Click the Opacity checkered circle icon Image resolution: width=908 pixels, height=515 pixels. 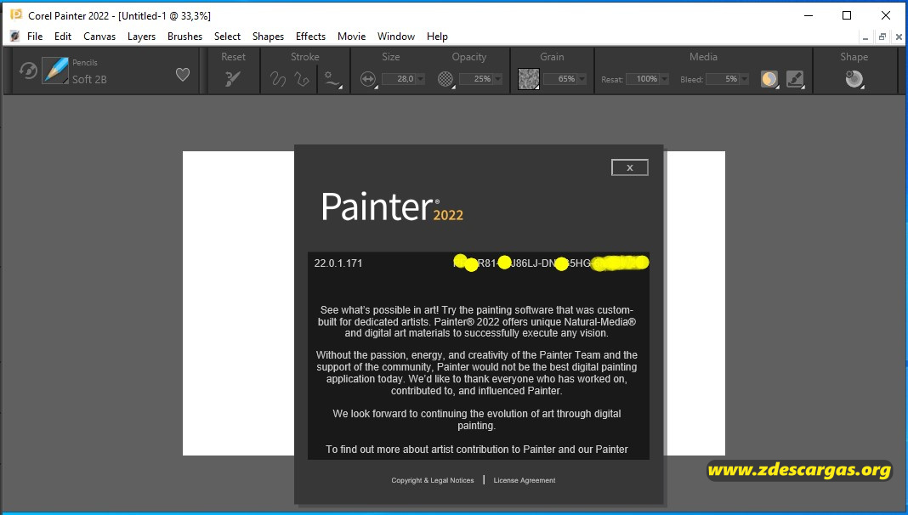point(445,79)
